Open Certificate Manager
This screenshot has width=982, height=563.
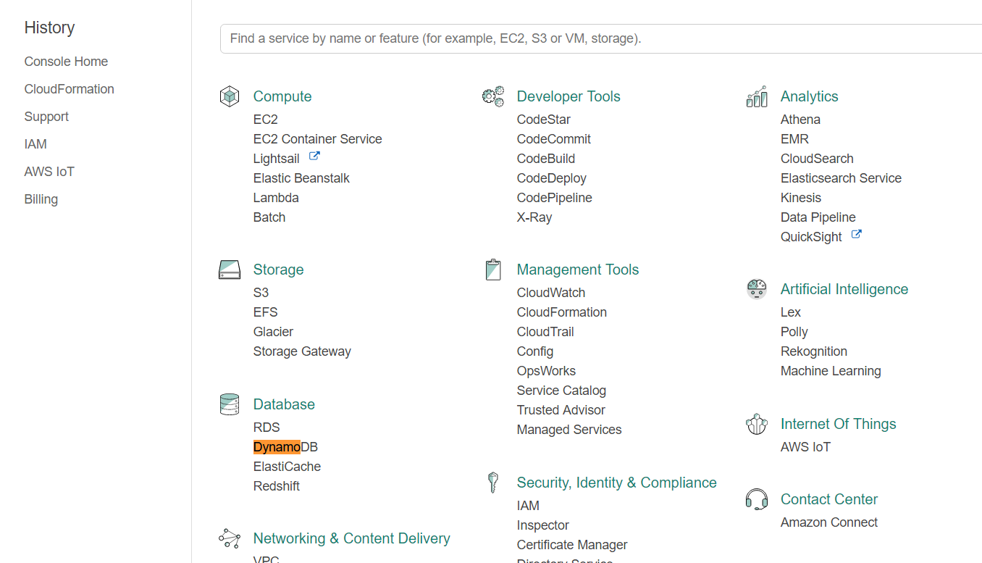572,545
